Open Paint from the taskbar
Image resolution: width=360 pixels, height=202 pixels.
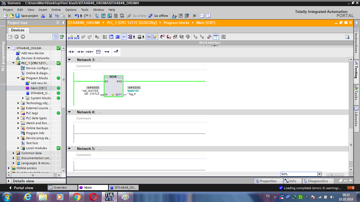pyautogui.click(x=126, y=197)
